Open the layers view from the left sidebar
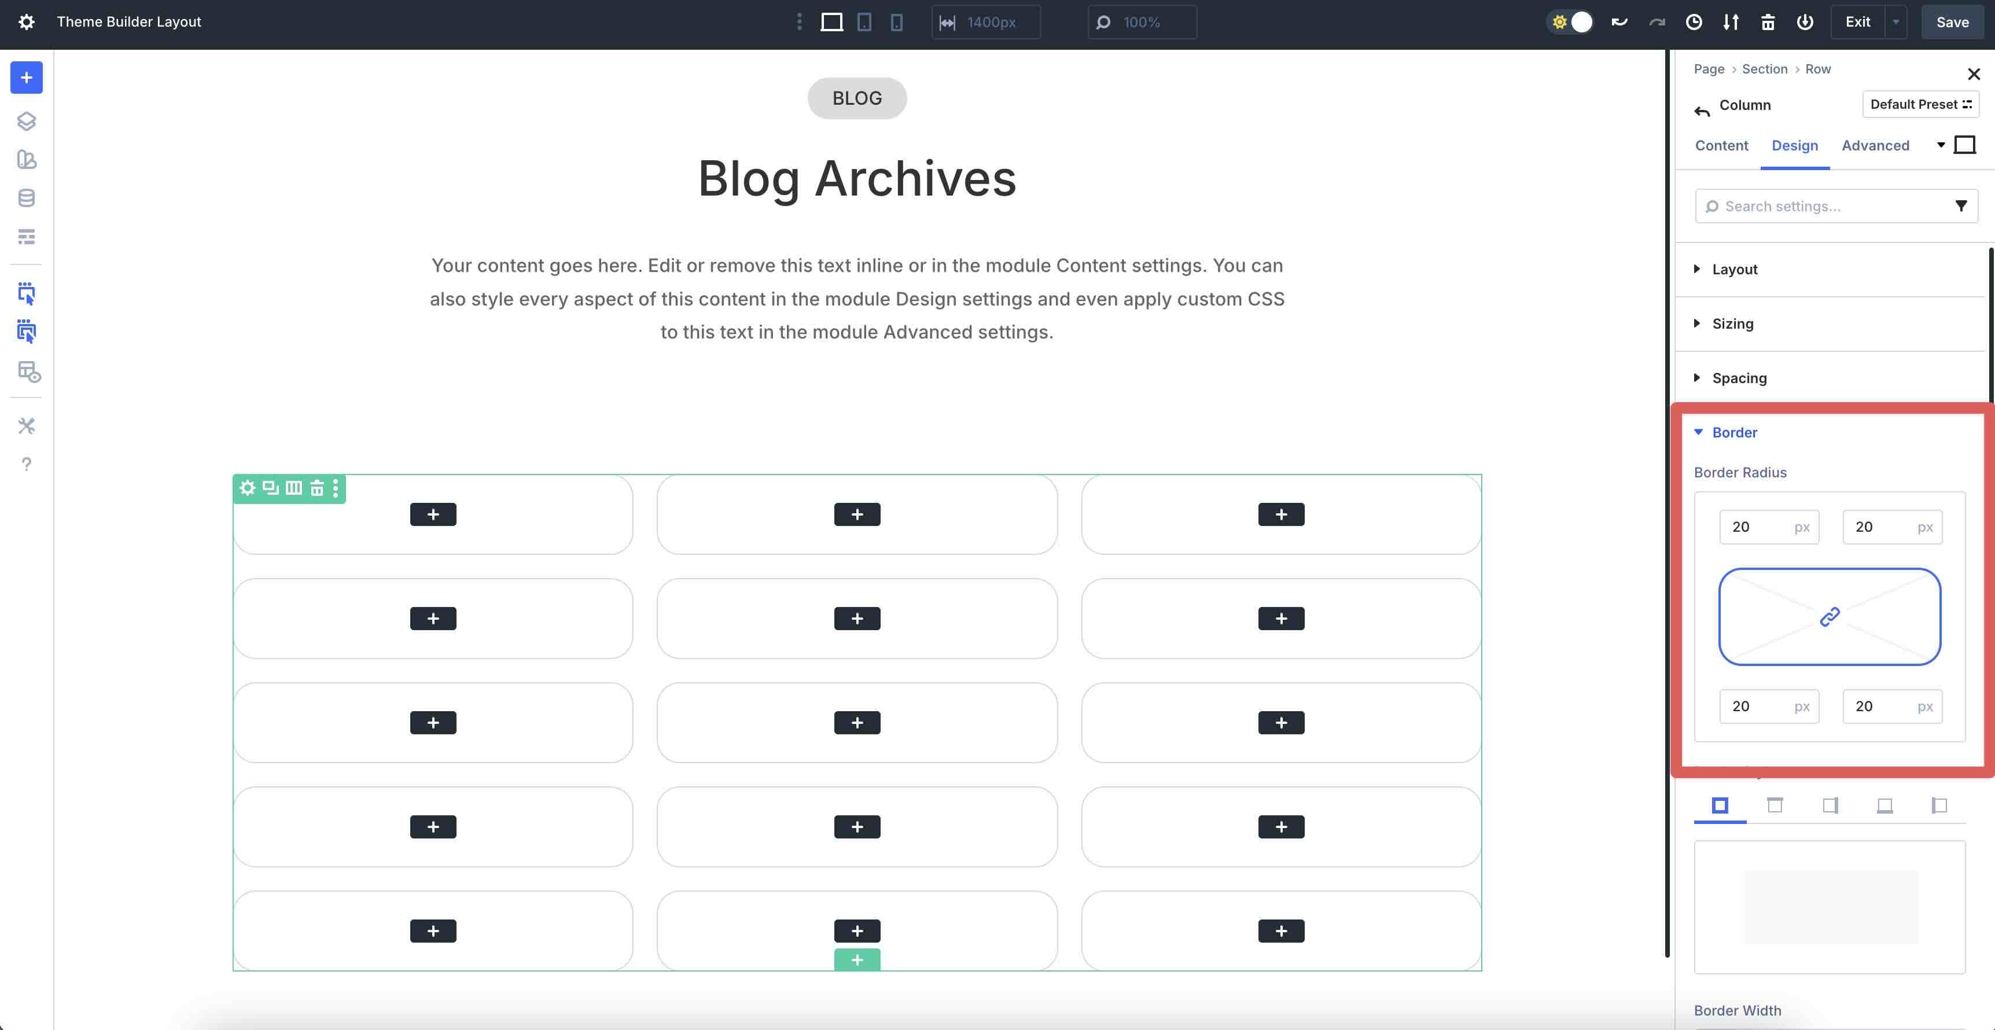 click(25, 121)
